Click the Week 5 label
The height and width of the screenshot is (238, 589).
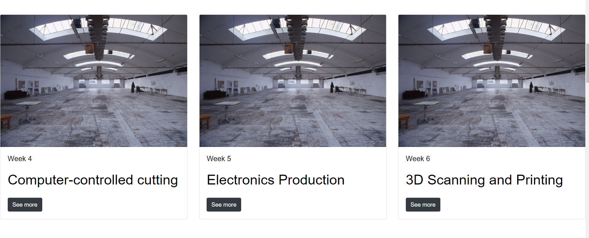click(219, 159)
